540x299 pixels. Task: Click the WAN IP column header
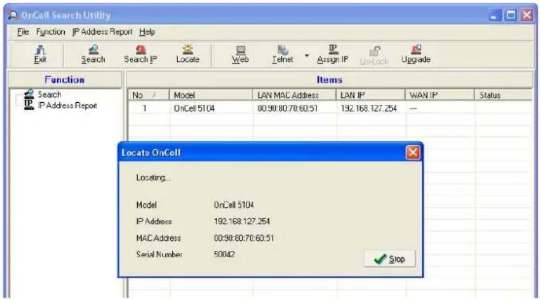440,95
